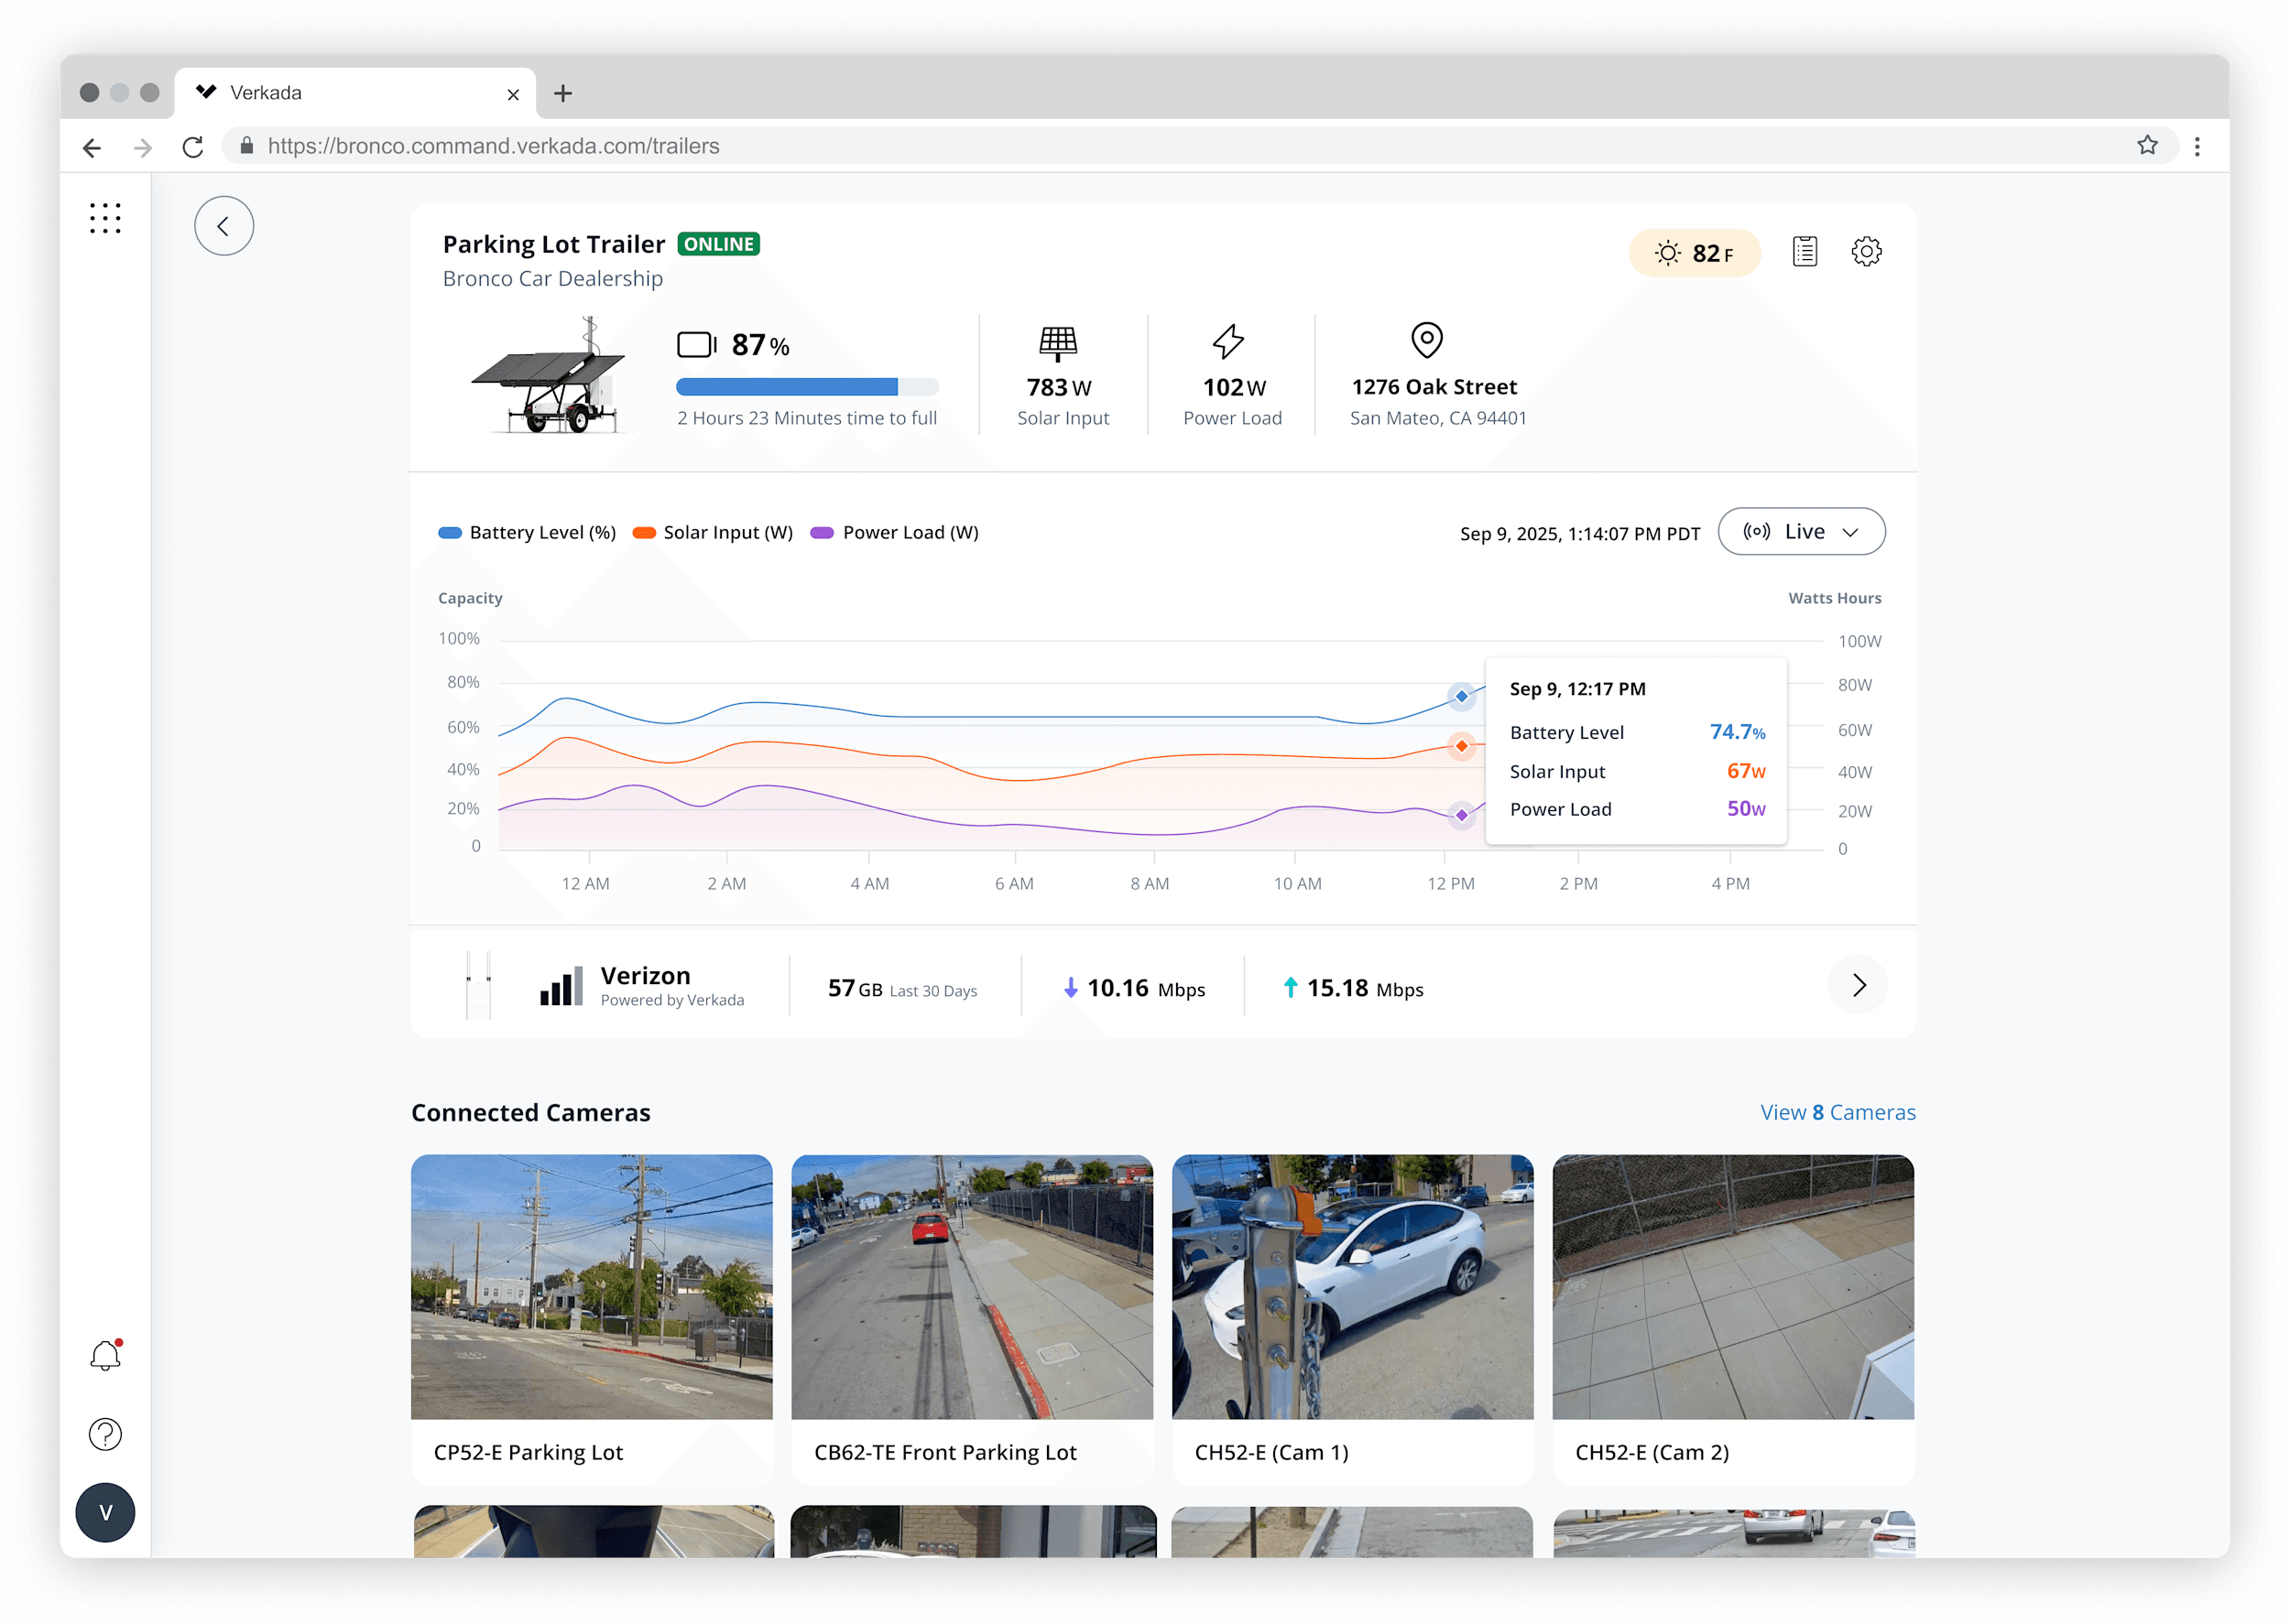Open the help question mark icon

[105, 1434]
